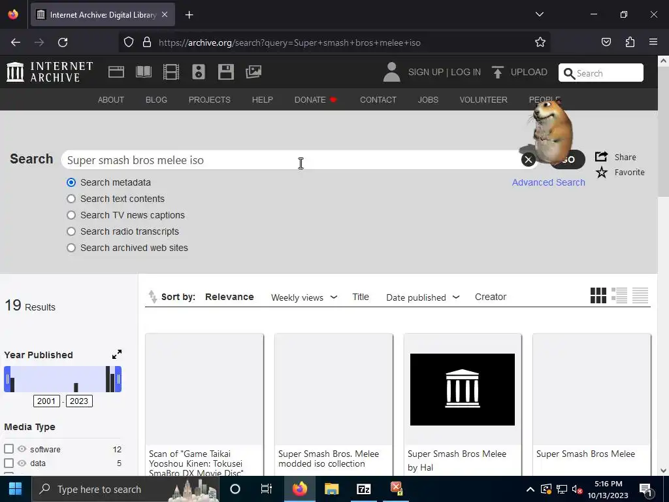Open the Video film-strip icon

click(171, 72)
